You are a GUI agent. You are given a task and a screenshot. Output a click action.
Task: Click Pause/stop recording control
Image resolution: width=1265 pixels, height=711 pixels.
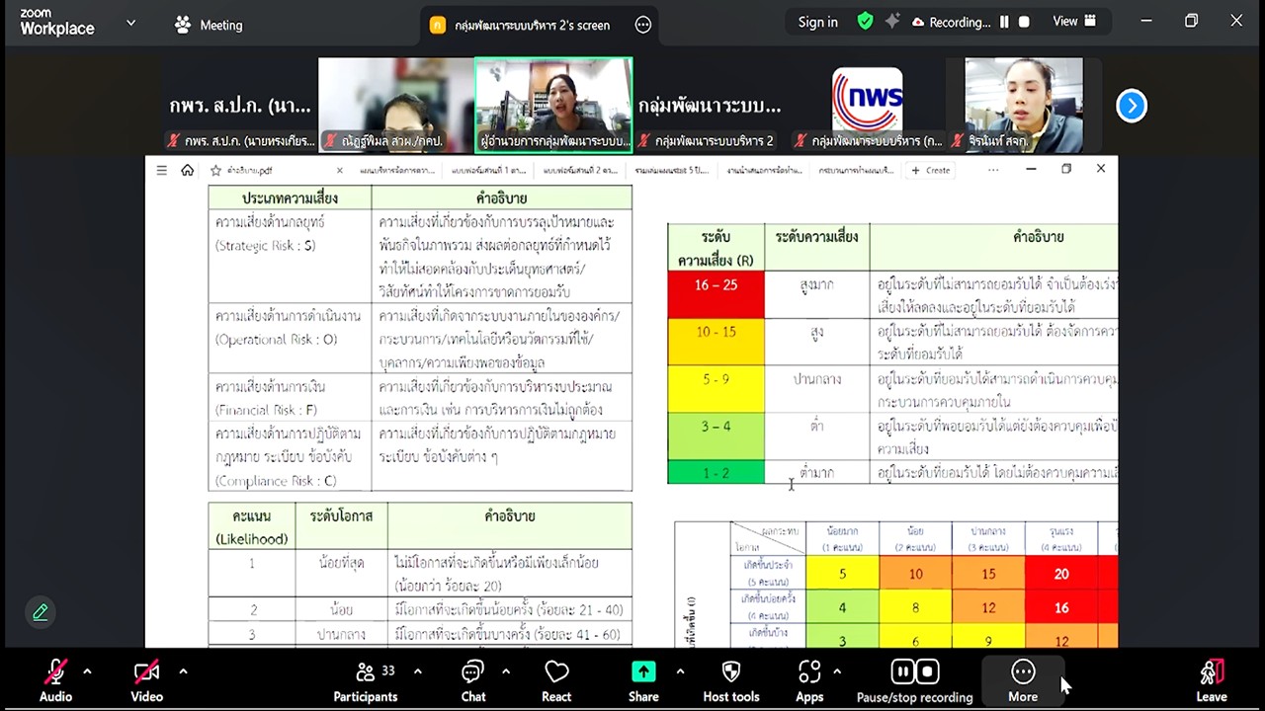point(914,679)
